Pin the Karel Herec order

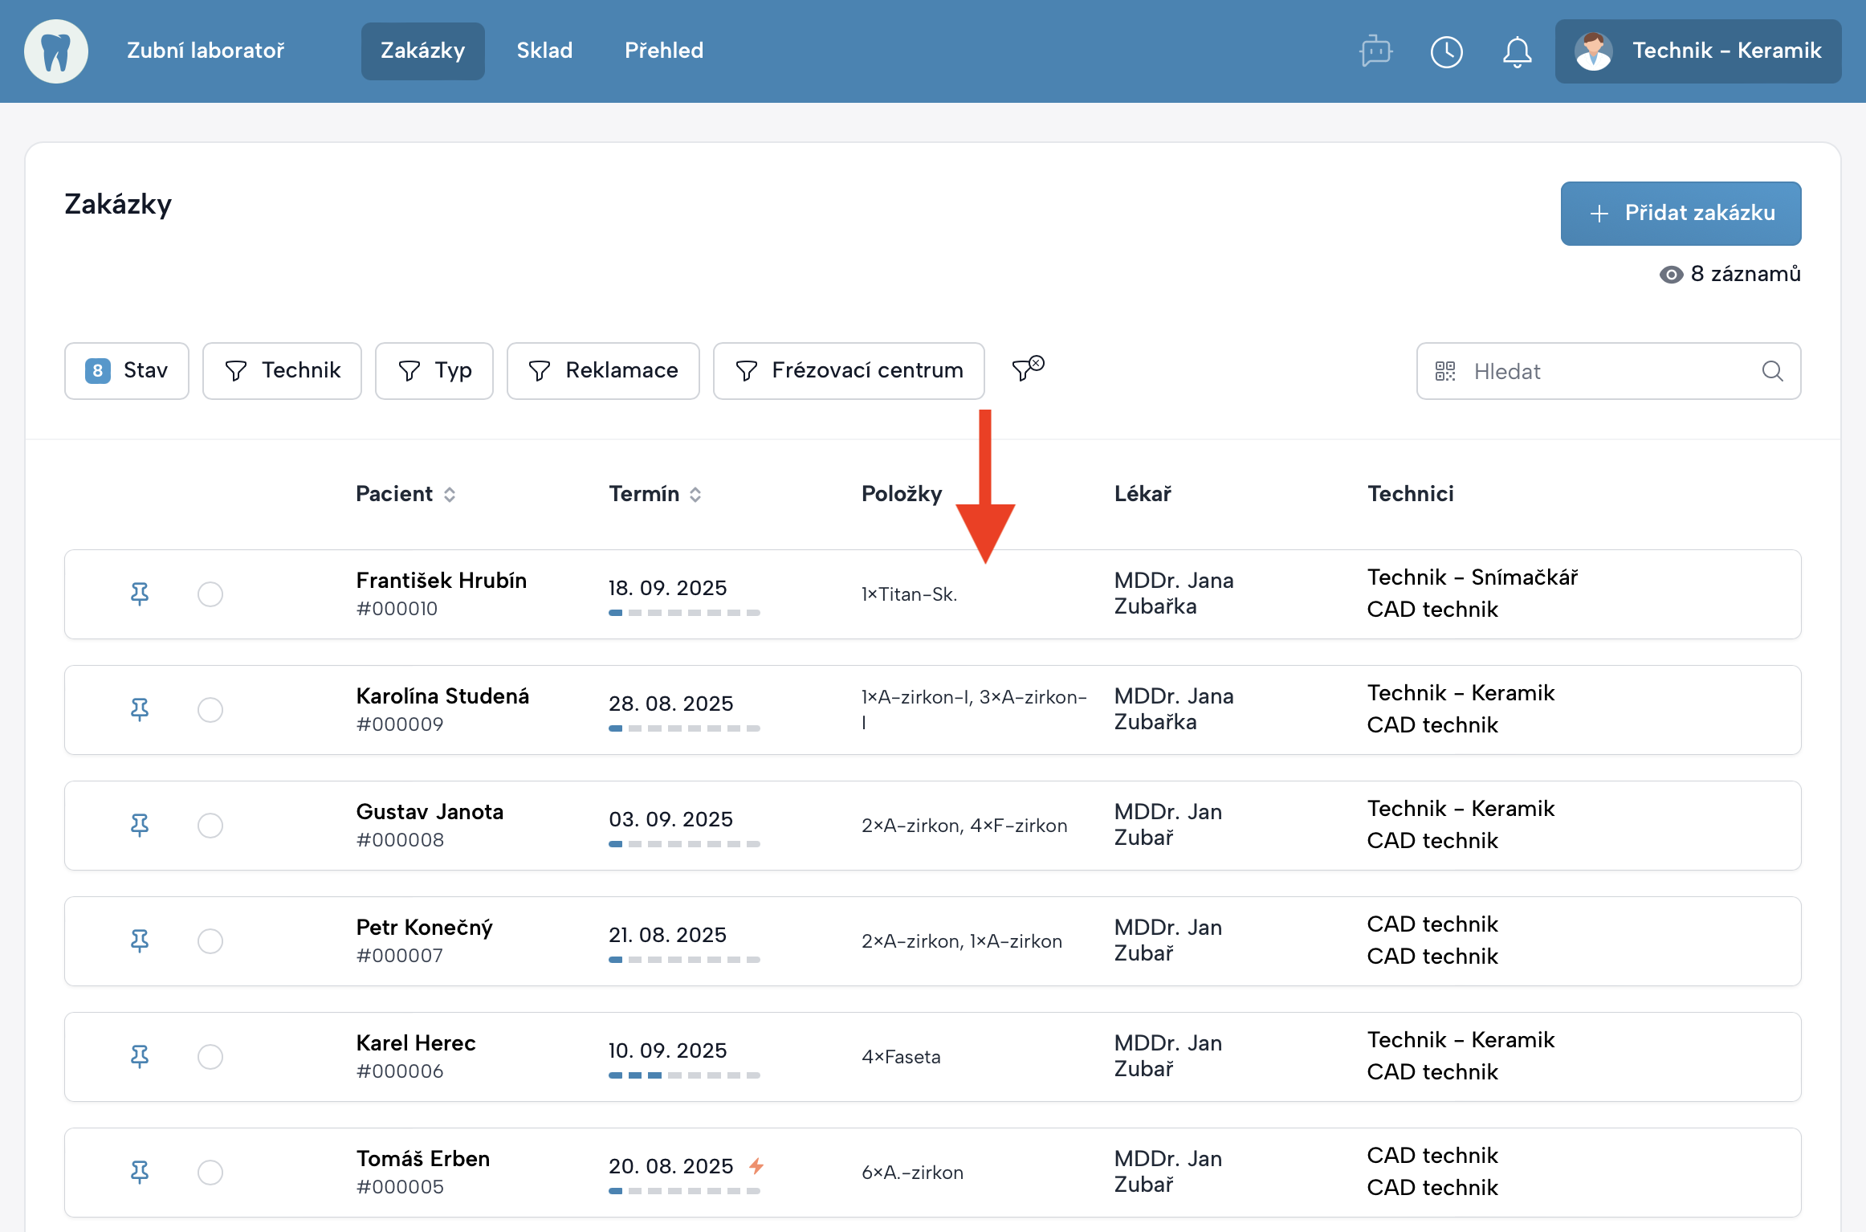pos(140,1057)
